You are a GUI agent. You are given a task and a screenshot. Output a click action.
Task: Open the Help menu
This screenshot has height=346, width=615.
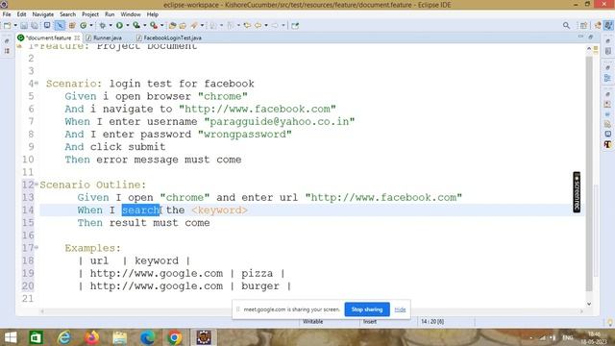(x=153, y=14)
